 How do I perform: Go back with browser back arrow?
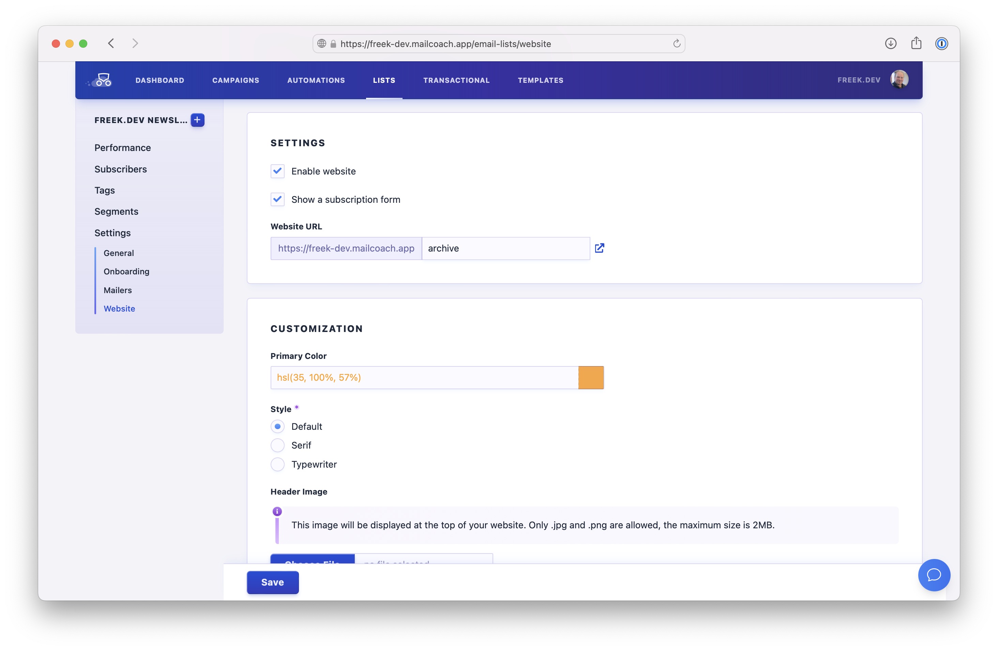pos(111,44)
